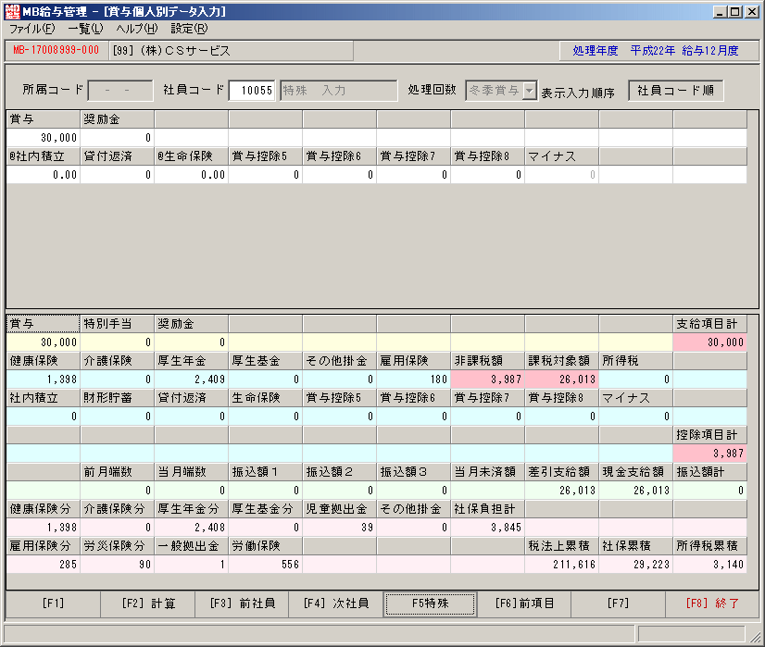The height and width of the screenshot is (647, 765).
Task: Click the [F6]前項目 button
Action: [524, 603]
